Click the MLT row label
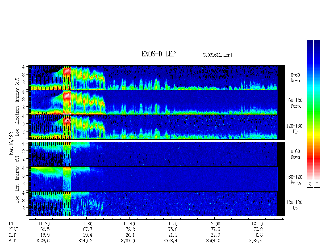The height and width of the screenshot is (248, 321). (12, 235)
